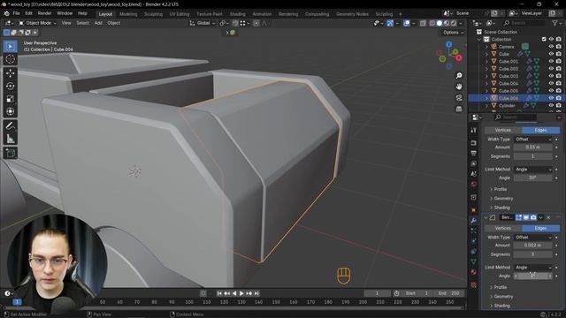Switch to the Shading workspace tab

coord(238,14)
